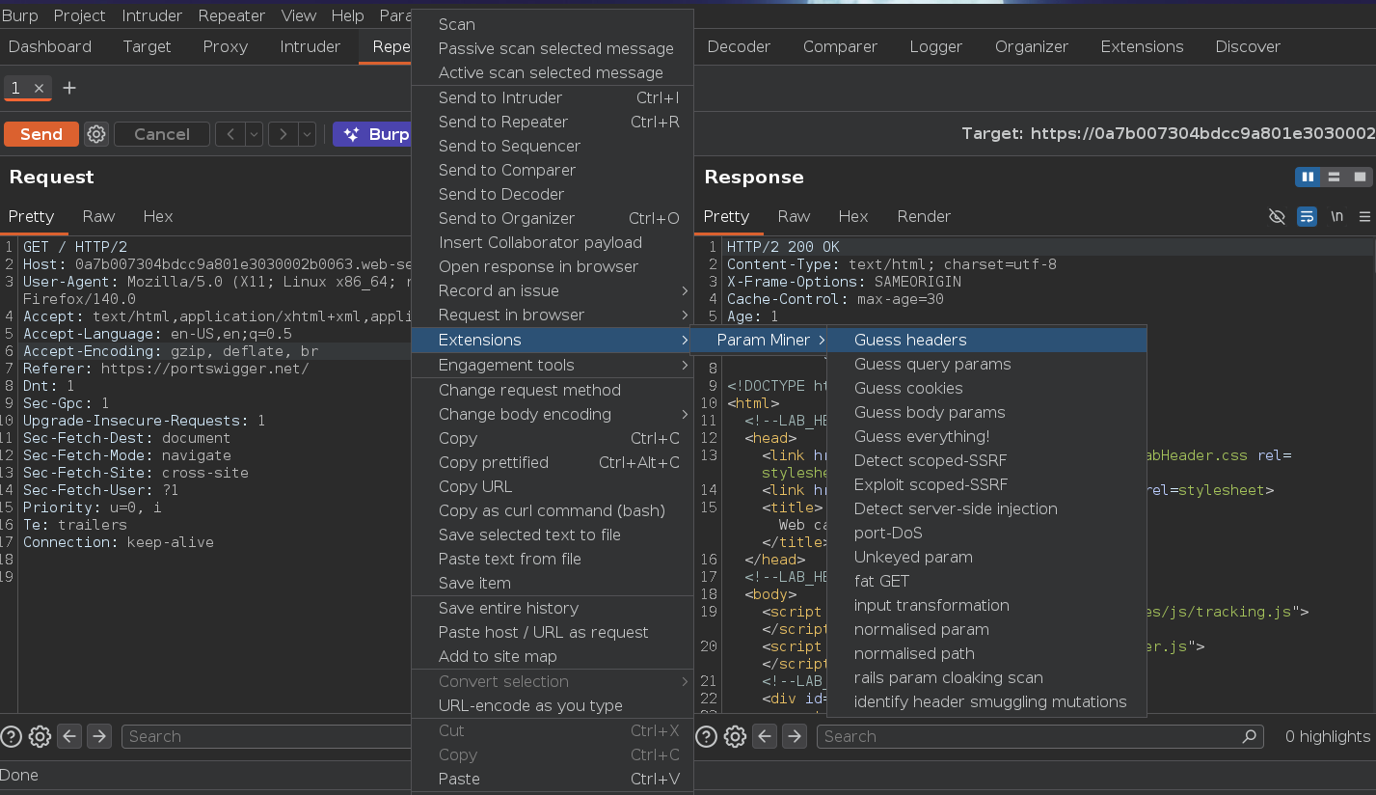Toggle show non-printable characters \n
This screenshot has width=1376, height=795.
point(1336,216)
